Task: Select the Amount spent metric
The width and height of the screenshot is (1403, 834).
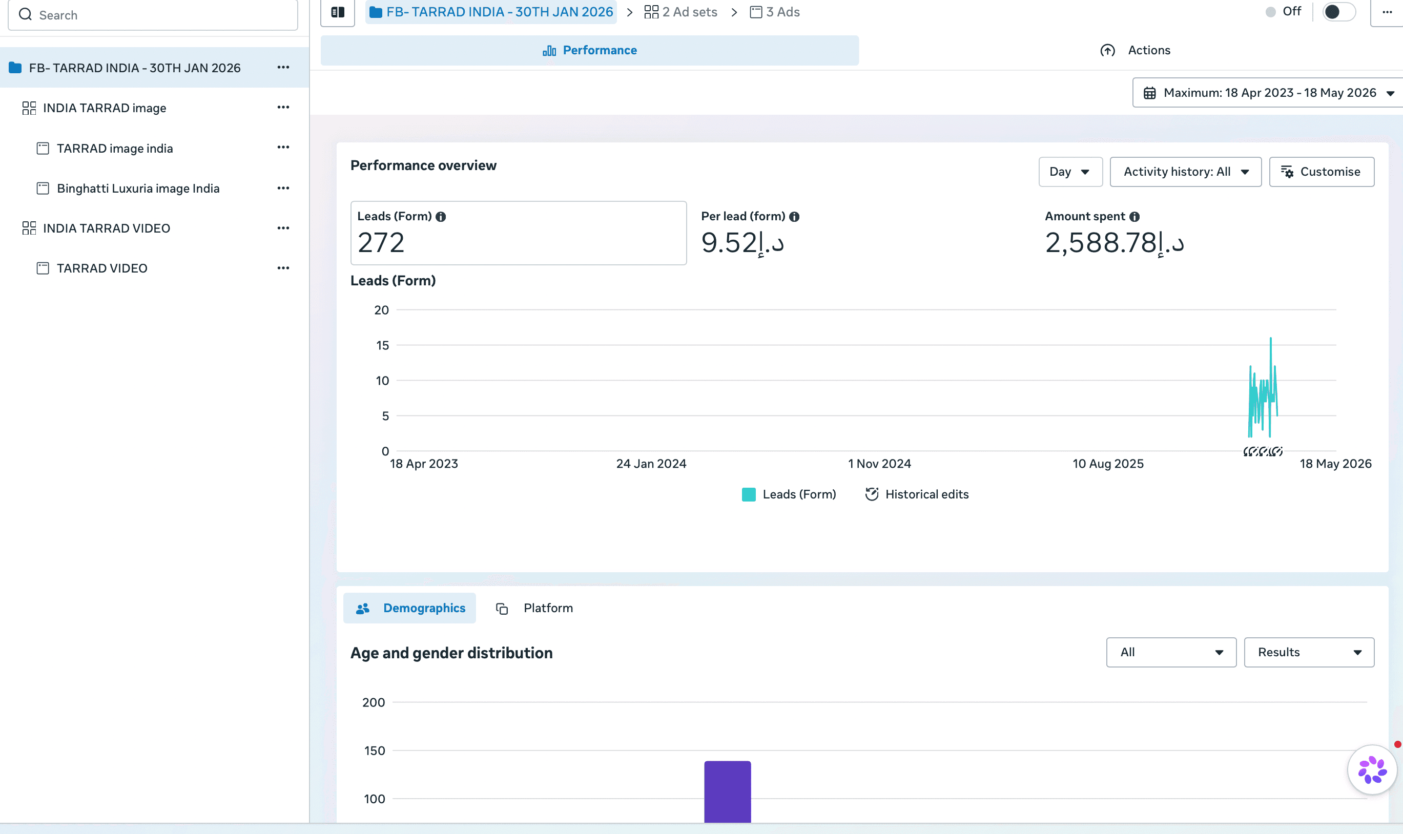Action: click(1114, 233)
